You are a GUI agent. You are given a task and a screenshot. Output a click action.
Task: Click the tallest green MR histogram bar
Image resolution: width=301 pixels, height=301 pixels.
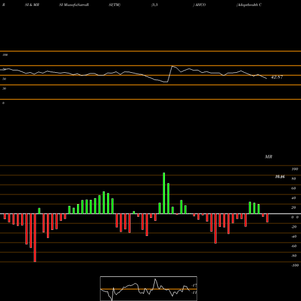164,193
